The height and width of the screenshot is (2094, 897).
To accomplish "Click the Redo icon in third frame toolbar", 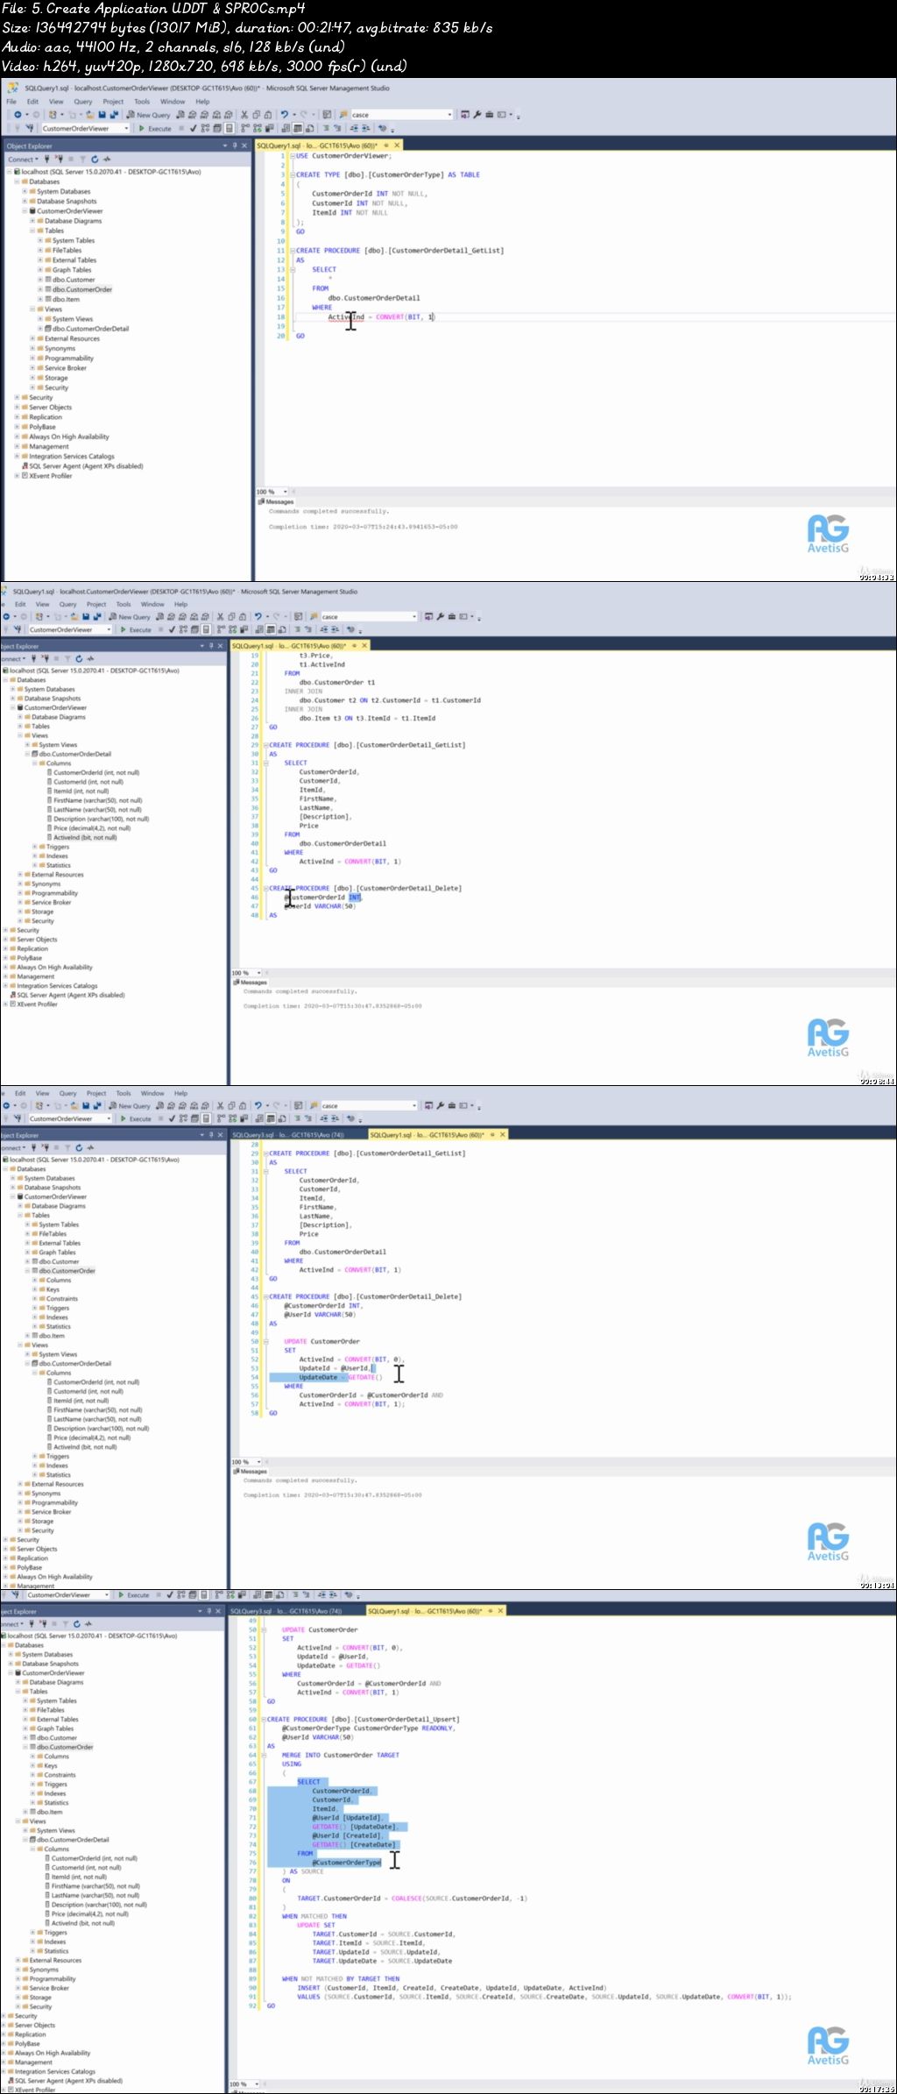I will tap(275, 1105).
